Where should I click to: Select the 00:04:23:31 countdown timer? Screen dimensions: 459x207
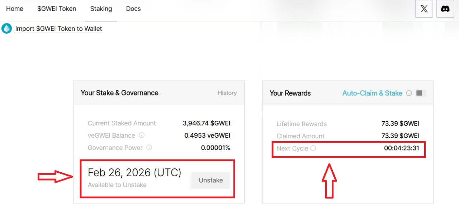[402, 148]
